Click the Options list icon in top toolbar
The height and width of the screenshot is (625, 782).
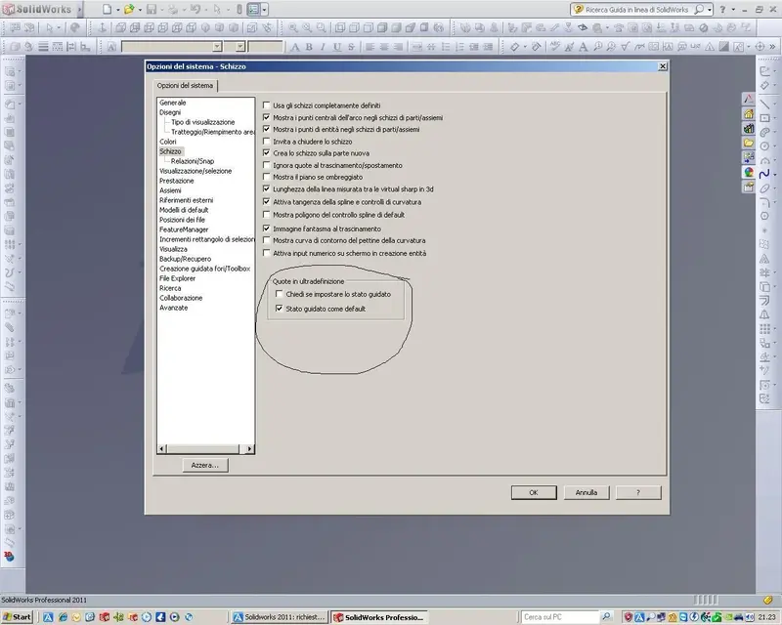click(x=254, y=9)
